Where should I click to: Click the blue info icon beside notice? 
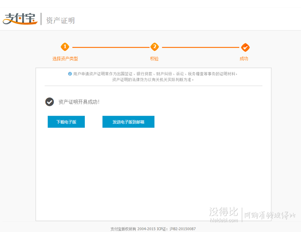[x=70, y=74]
